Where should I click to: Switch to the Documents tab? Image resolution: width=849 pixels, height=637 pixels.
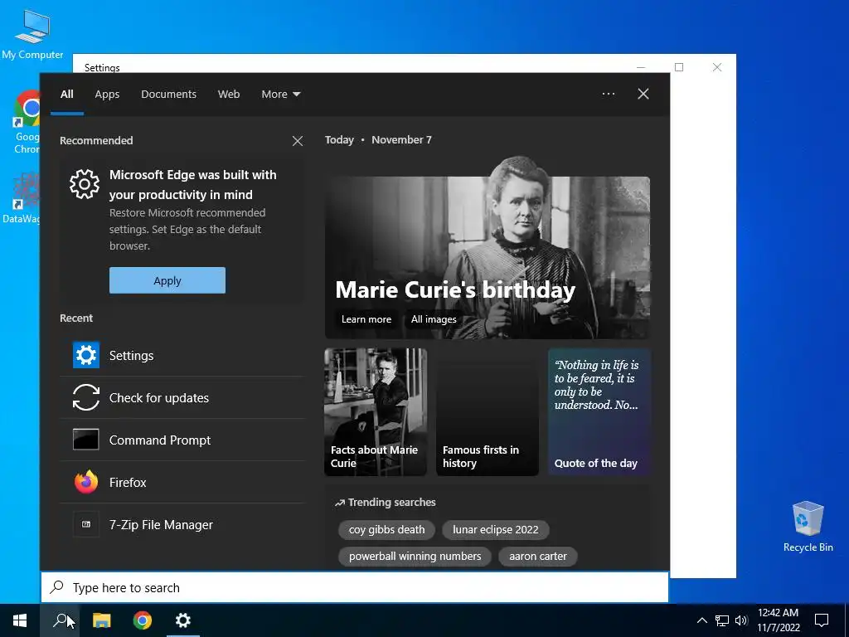coord(168,94)
